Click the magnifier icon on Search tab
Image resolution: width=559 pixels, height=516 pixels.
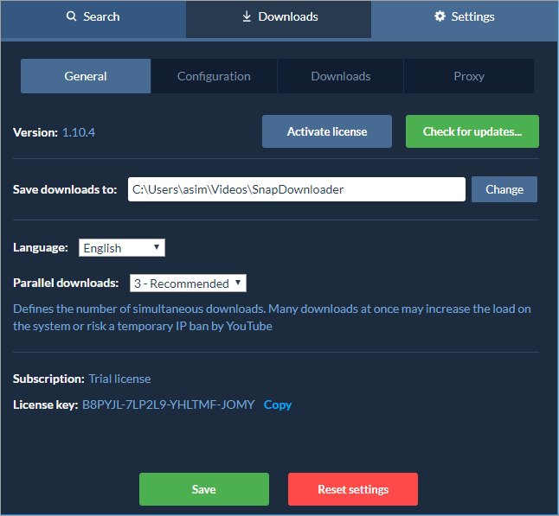click(x=72, y=17)
